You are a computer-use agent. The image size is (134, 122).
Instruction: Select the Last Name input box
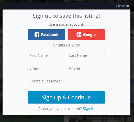coord(86,55)
